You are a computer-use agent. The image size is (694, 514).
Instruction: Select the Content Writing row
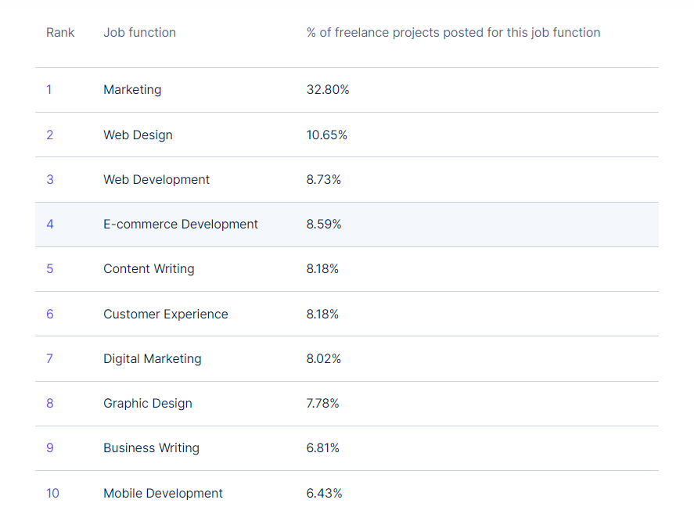click(347, 269)
